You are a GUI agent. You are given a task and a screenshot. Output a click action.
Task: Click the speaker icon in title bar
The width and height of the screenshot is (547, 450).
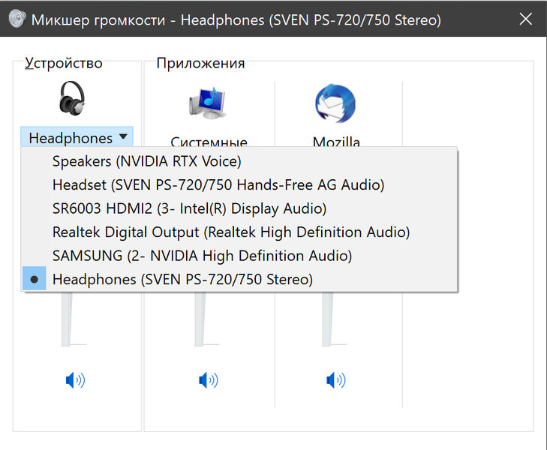(17, 19)
